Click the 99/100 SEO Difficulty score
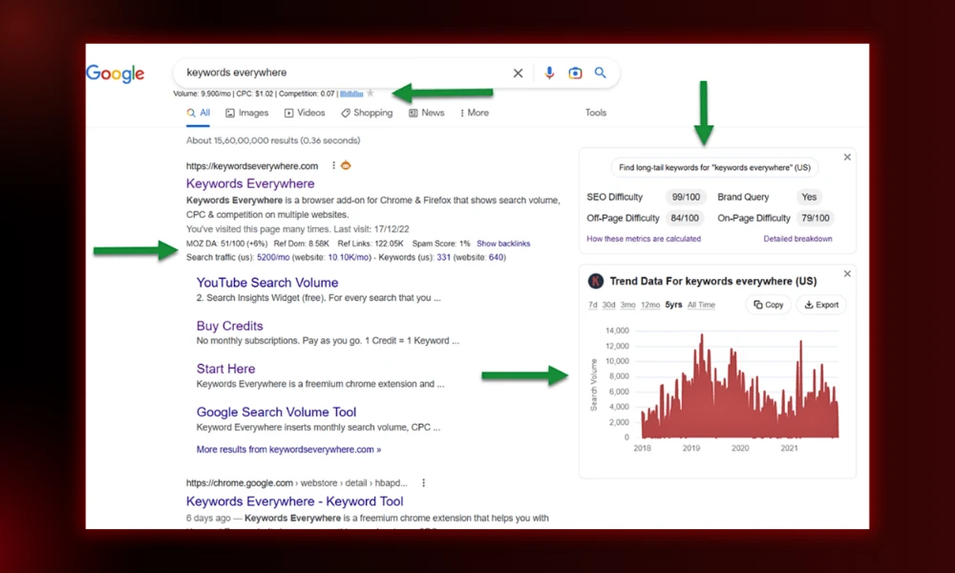955x573 pixels. click(686, 197)
